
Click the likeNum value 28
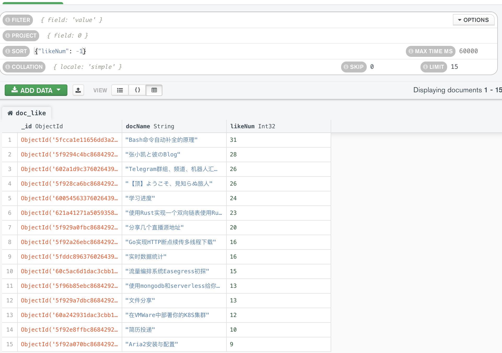pyautogui.click(x=279, y=155)
